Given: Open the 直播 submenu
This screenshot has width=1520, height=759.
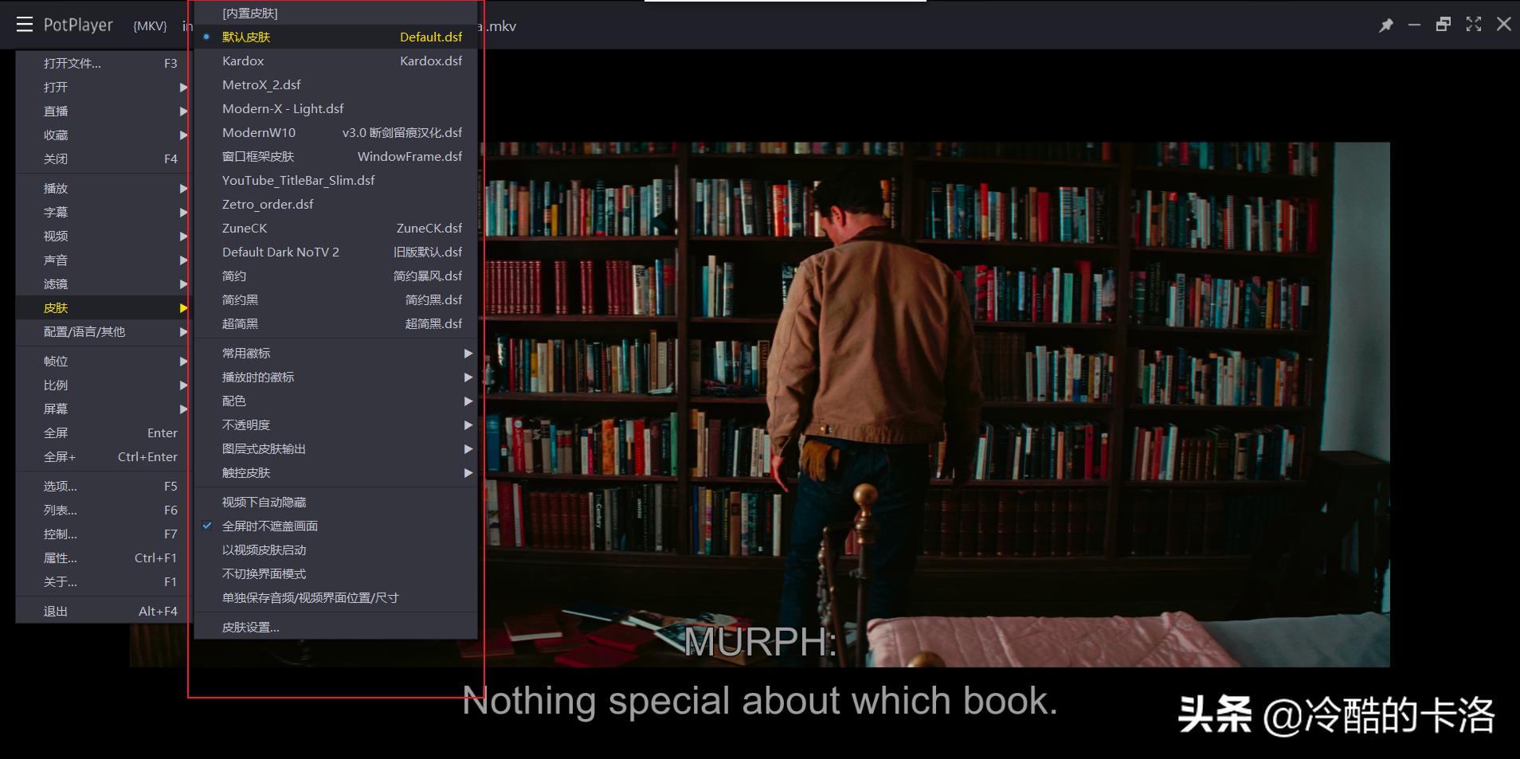Looking at the screenshot, I should coord(104,111).
